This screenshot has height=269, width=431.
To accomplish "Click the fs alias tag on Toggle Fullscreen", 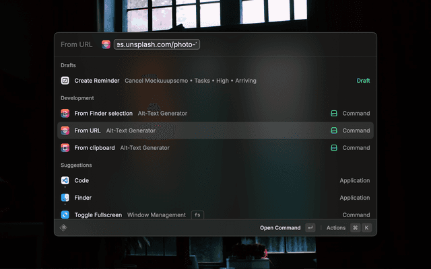I will pos(197,215).
